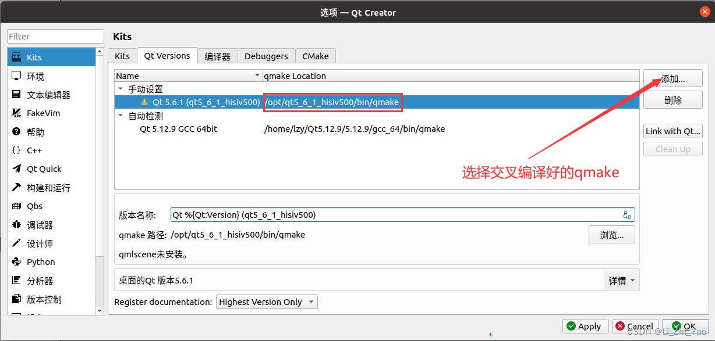The height and width of the screenshot is (341, 715).
Task: Select the FakeVim category label
Action: (x=44, y=113)
